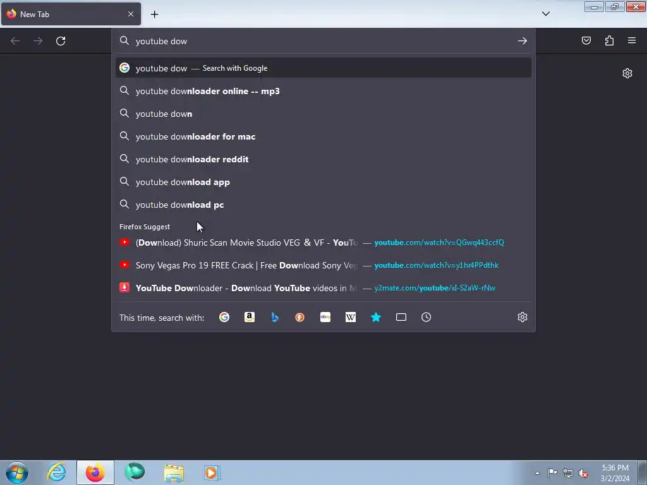Search this time with Amazon icon
The height and width of the screenshot is (485, 647).
[249, 317]
